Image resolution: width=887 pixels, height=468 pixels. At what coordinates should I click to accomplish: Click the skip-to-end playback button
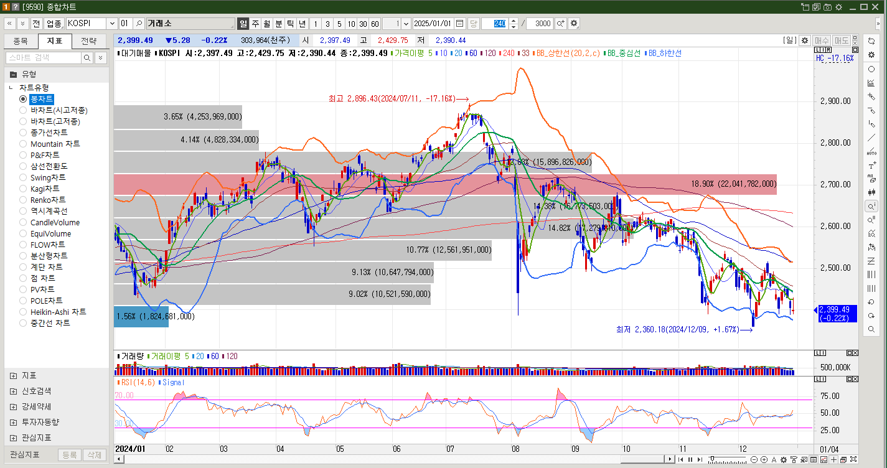700,459
